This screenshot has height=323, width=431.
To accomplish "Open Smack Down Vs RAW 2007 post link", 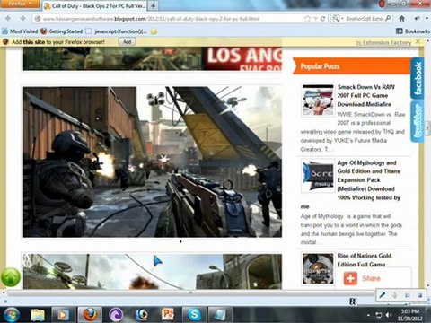I will 366,95.
